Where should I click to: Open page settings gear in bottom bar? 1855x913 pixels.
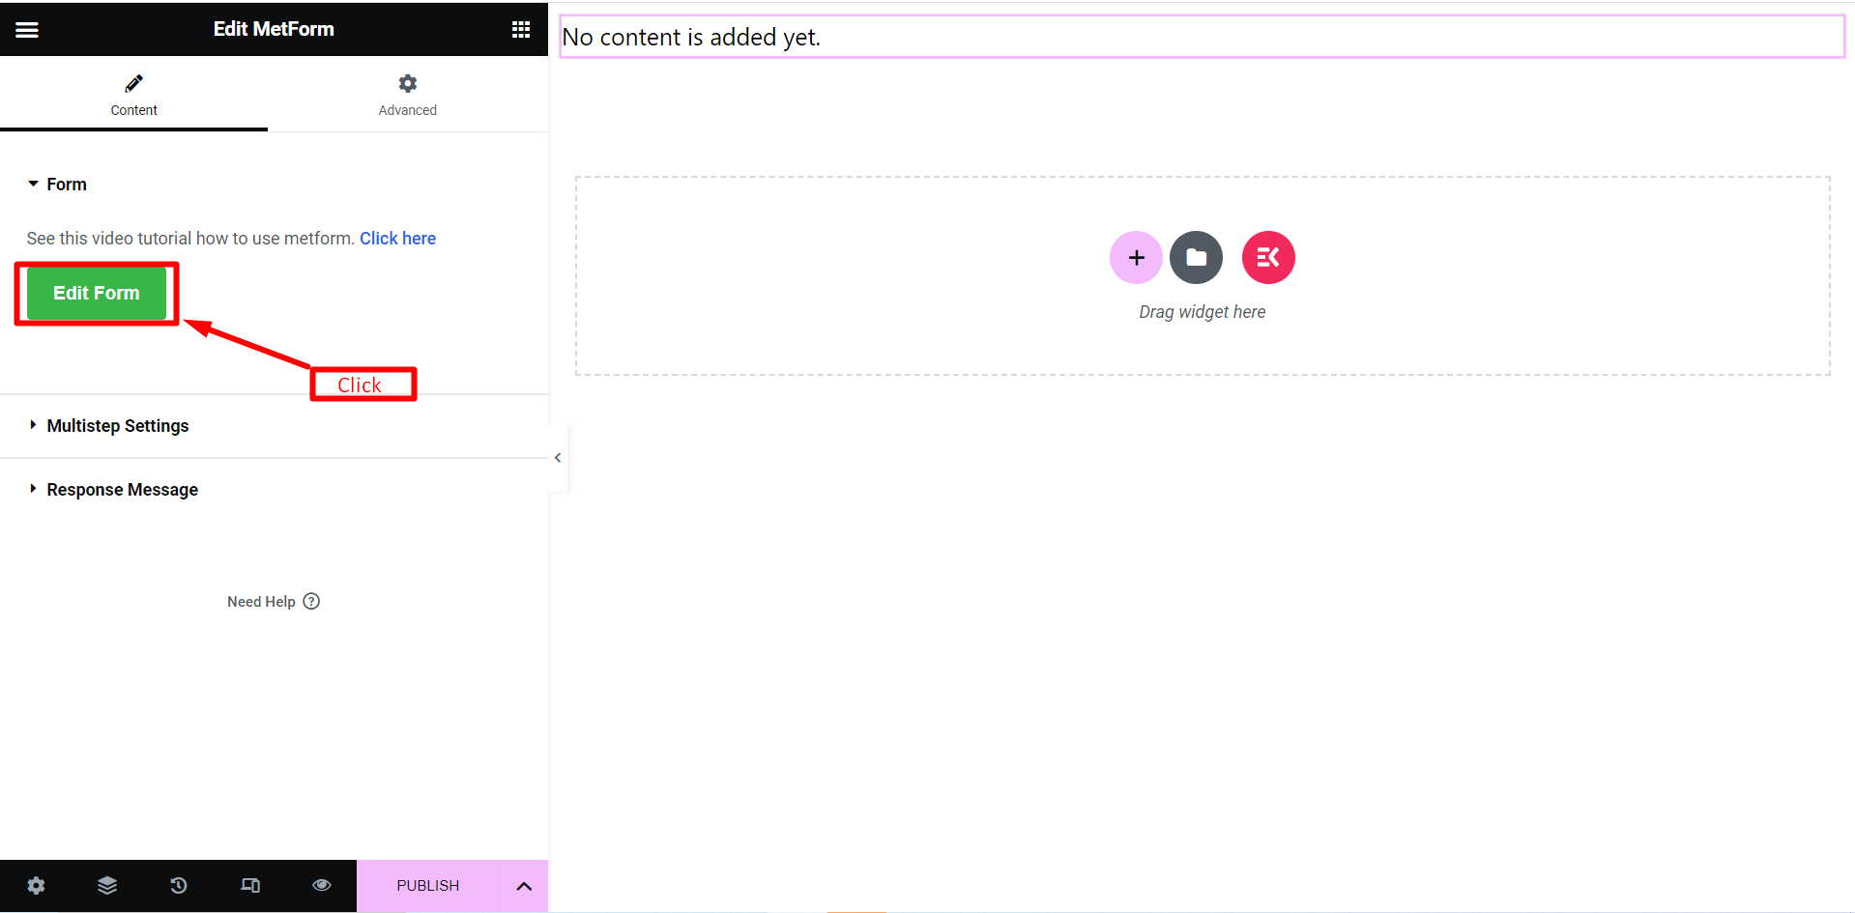tap(36, 886)
